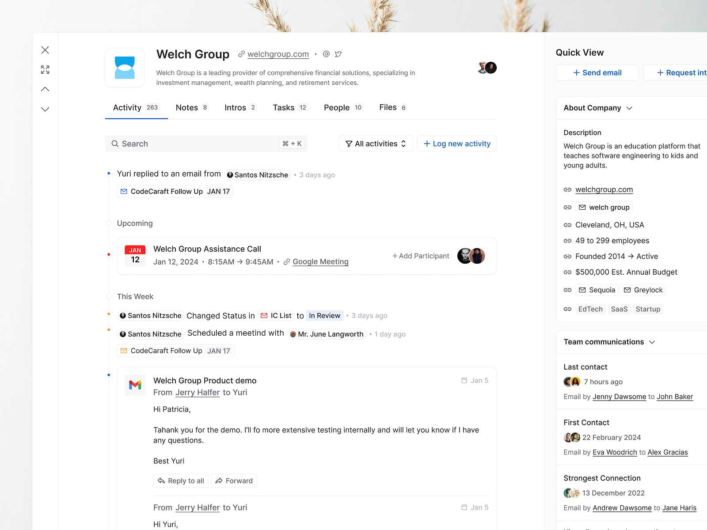707x530 pixels.
Task: Click the @ email icon in header
Action: (x=326, y=54)
